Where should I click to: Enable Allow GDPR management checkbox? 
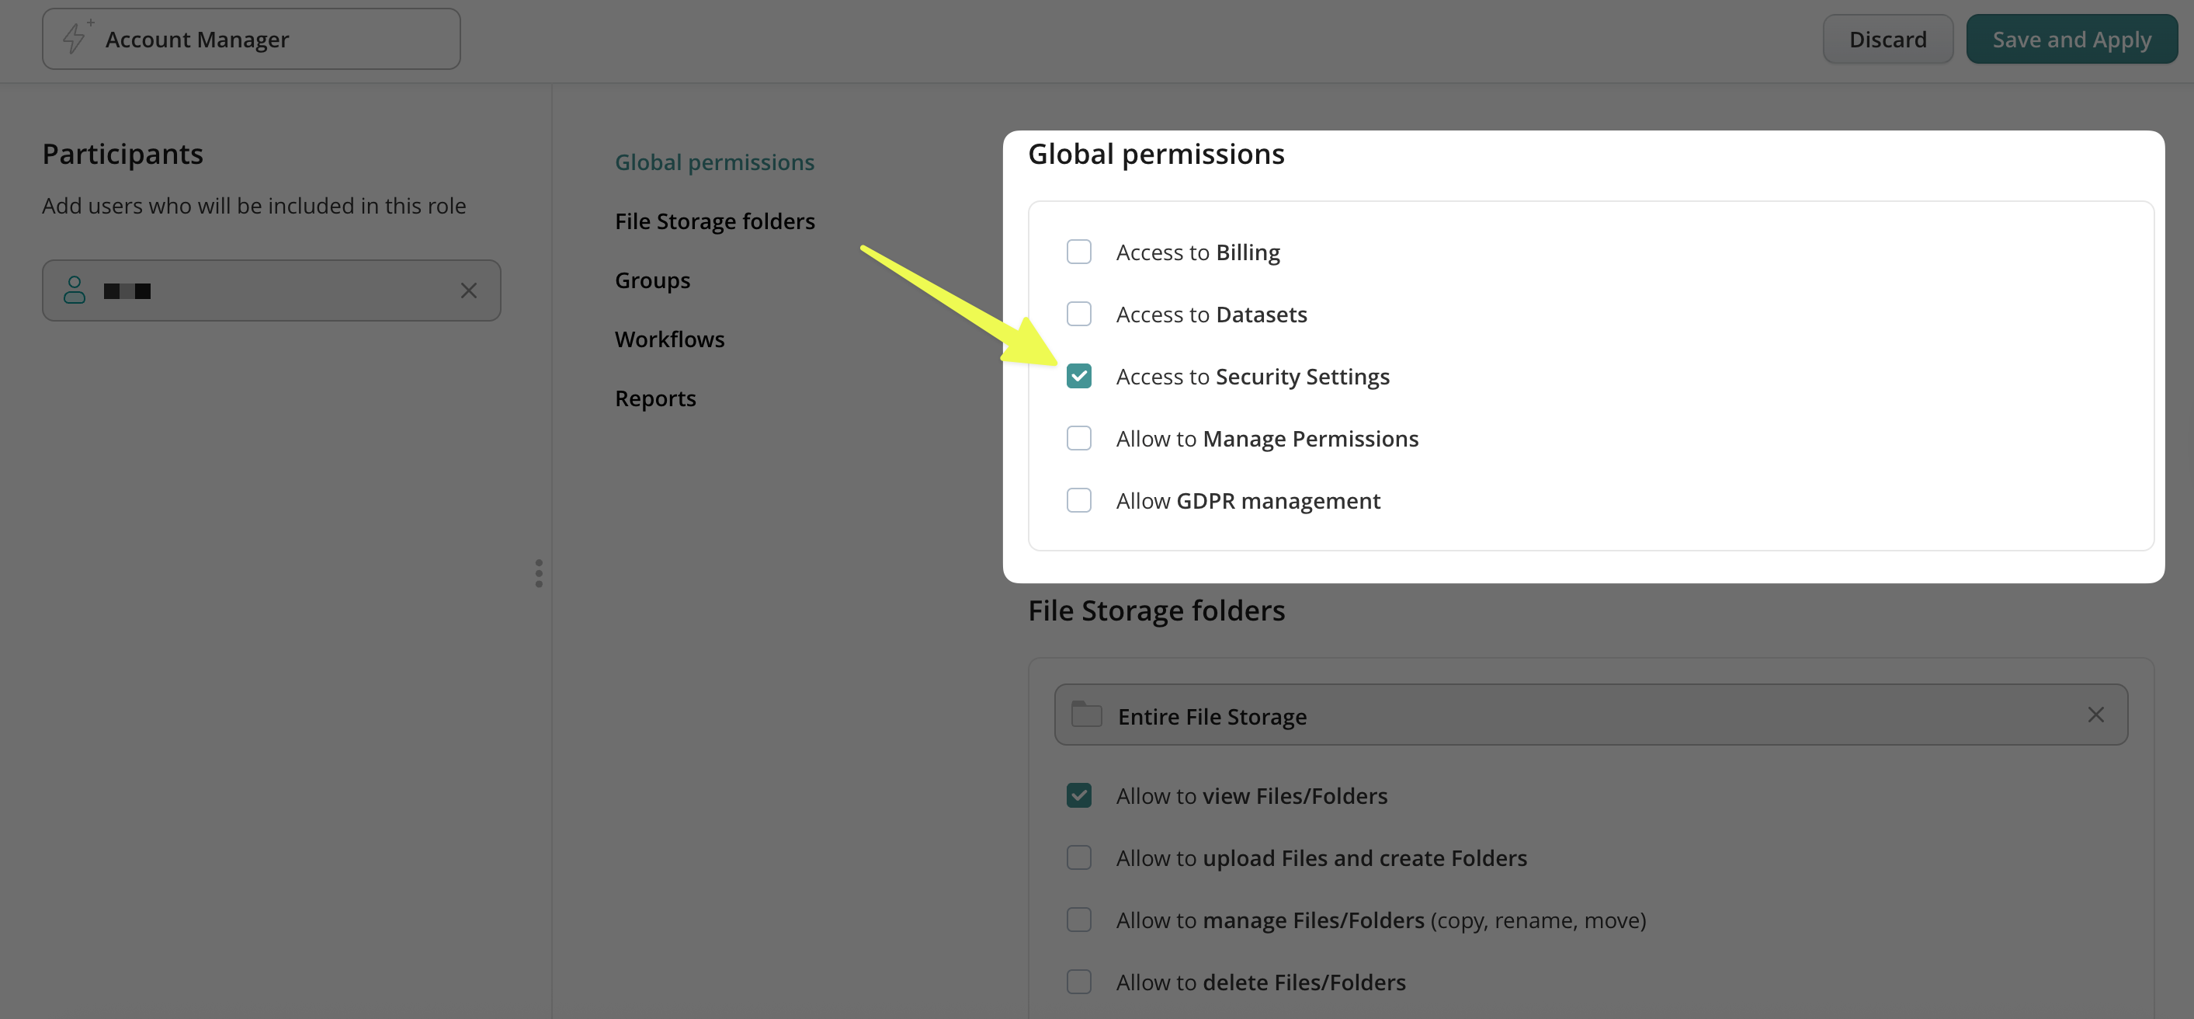tap(1078, 500)
